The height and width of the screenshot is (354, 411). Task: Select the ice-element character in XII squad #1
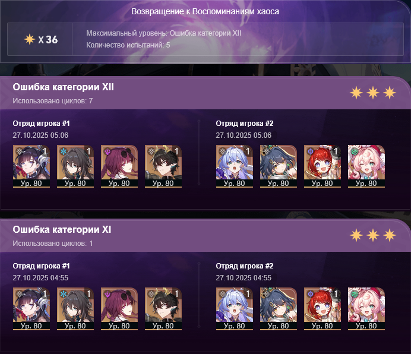pos(75,166)
